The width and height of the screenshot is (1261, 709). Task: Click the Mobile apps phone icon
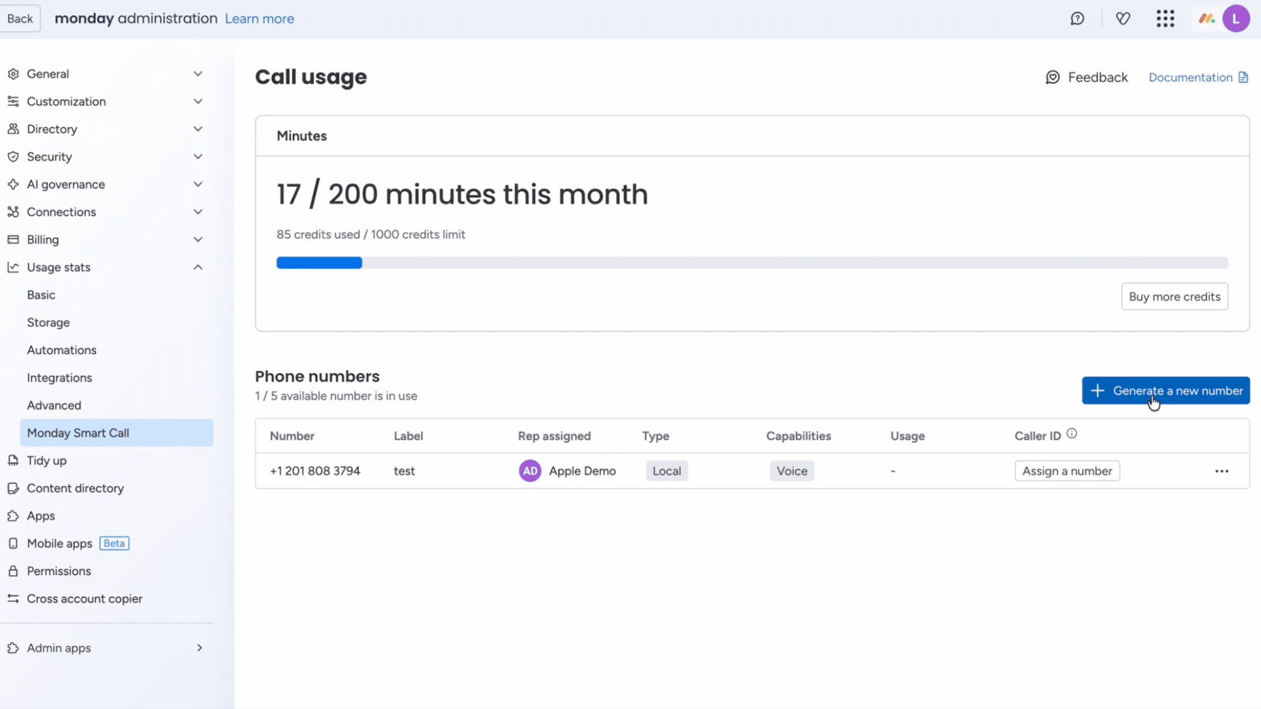13,544
